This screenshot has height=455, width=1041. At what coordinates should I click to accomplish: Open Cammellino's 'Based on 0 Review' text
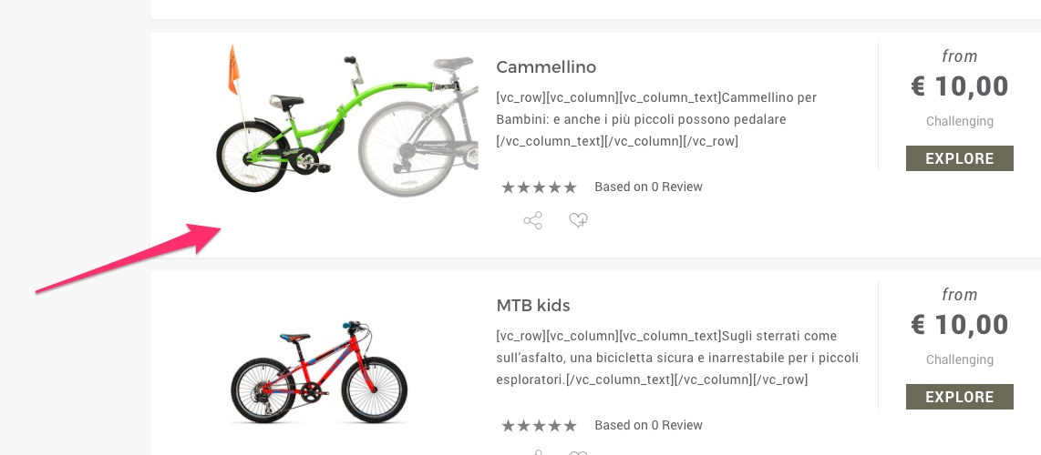[x=649, y=187]
